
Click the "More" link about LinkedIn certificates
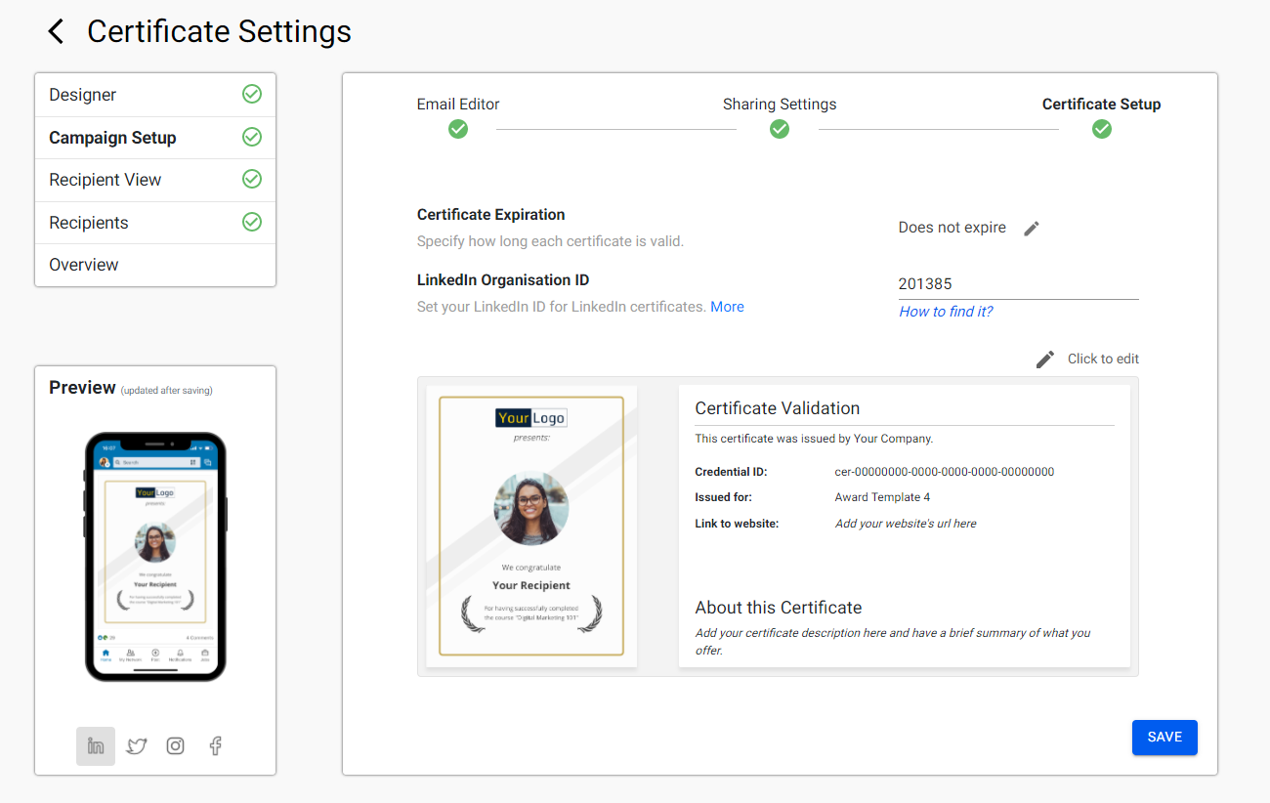coord(727,306)
